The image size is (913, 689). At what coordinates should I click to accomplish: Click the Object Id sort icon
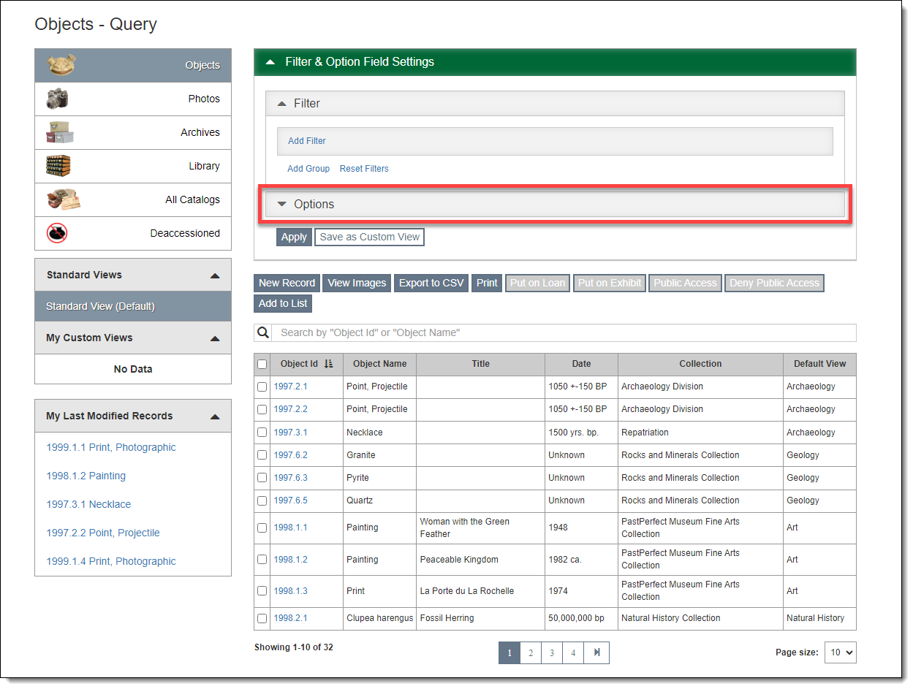tap(328, 364)
